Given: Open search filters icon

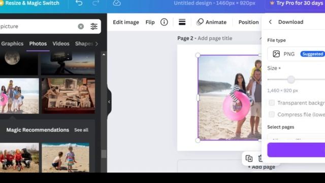Looking at the screenshot, I should (94, 26).
